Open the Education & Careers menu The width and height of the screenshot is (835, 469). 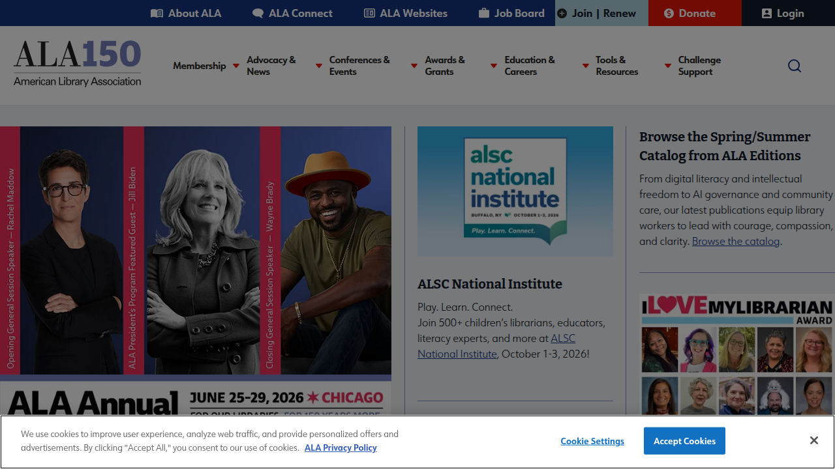click(x=530, y=66)
